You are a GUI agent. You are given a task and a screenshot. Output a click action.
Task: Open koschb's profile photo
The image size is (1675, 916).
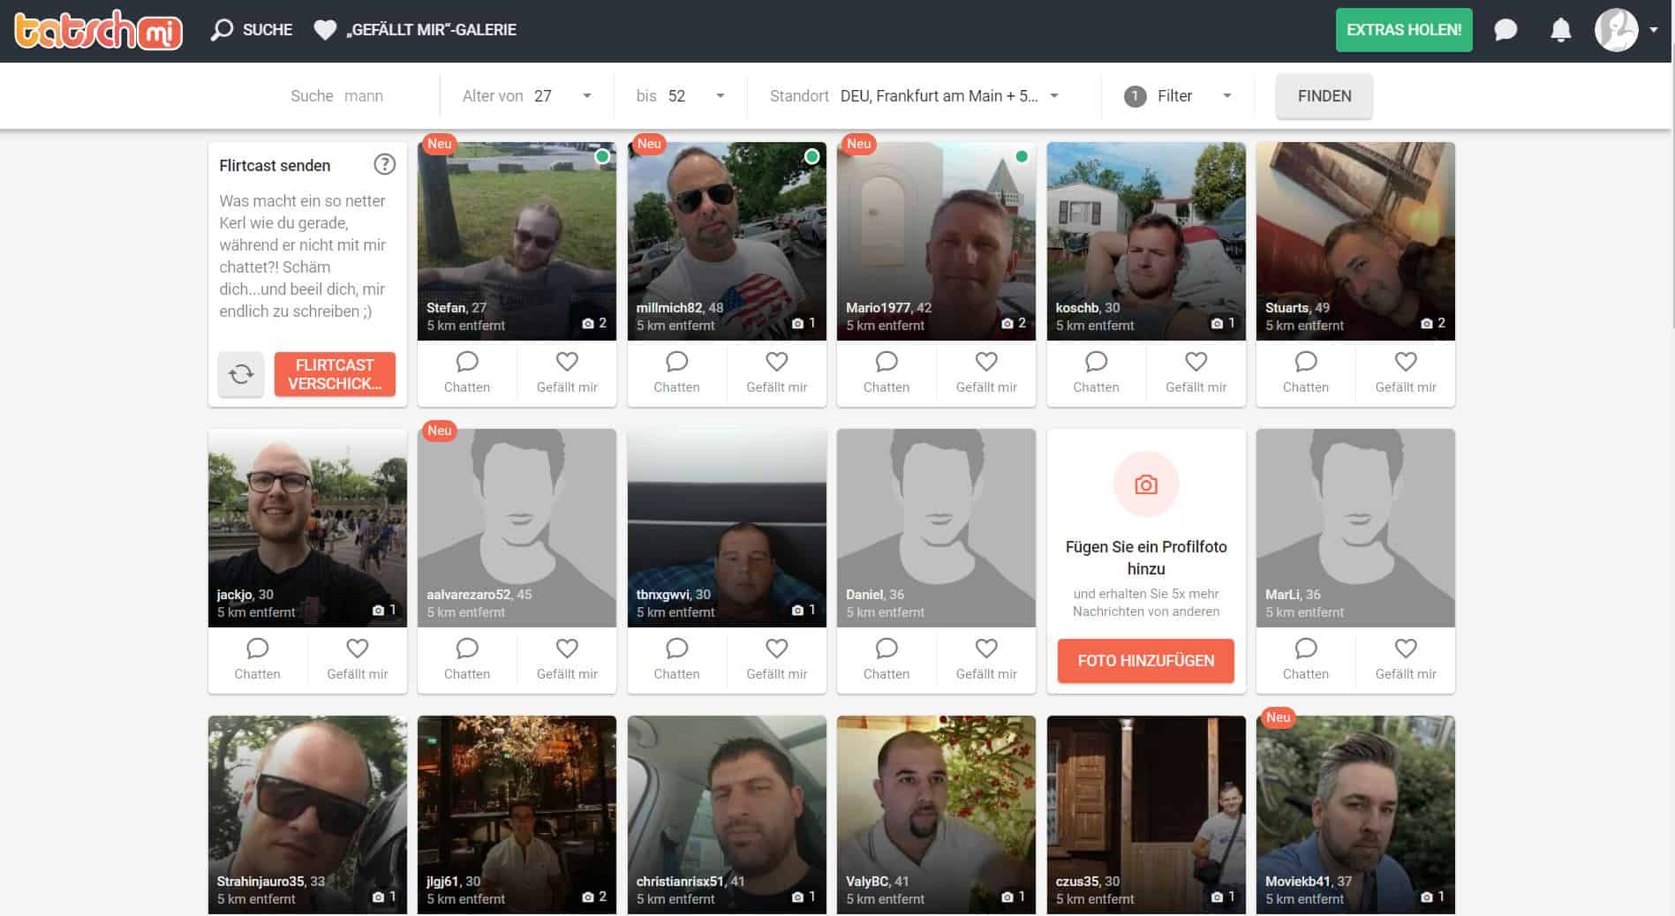coord(1146,241)
